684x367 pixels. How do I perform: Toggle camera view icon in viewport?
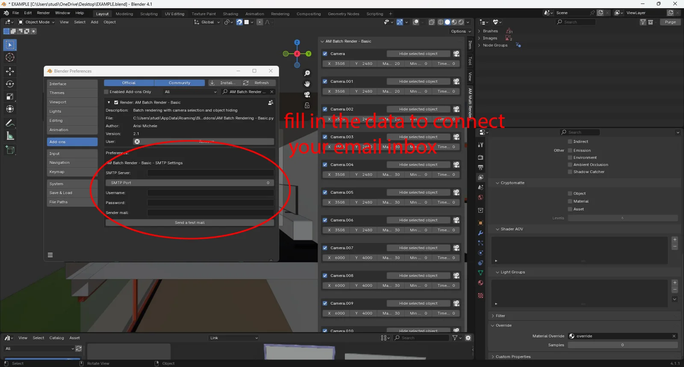coord(307,95)
